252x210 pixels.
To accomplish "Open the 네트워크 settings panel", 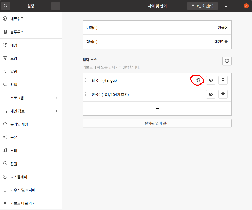I will click(31, 19).
